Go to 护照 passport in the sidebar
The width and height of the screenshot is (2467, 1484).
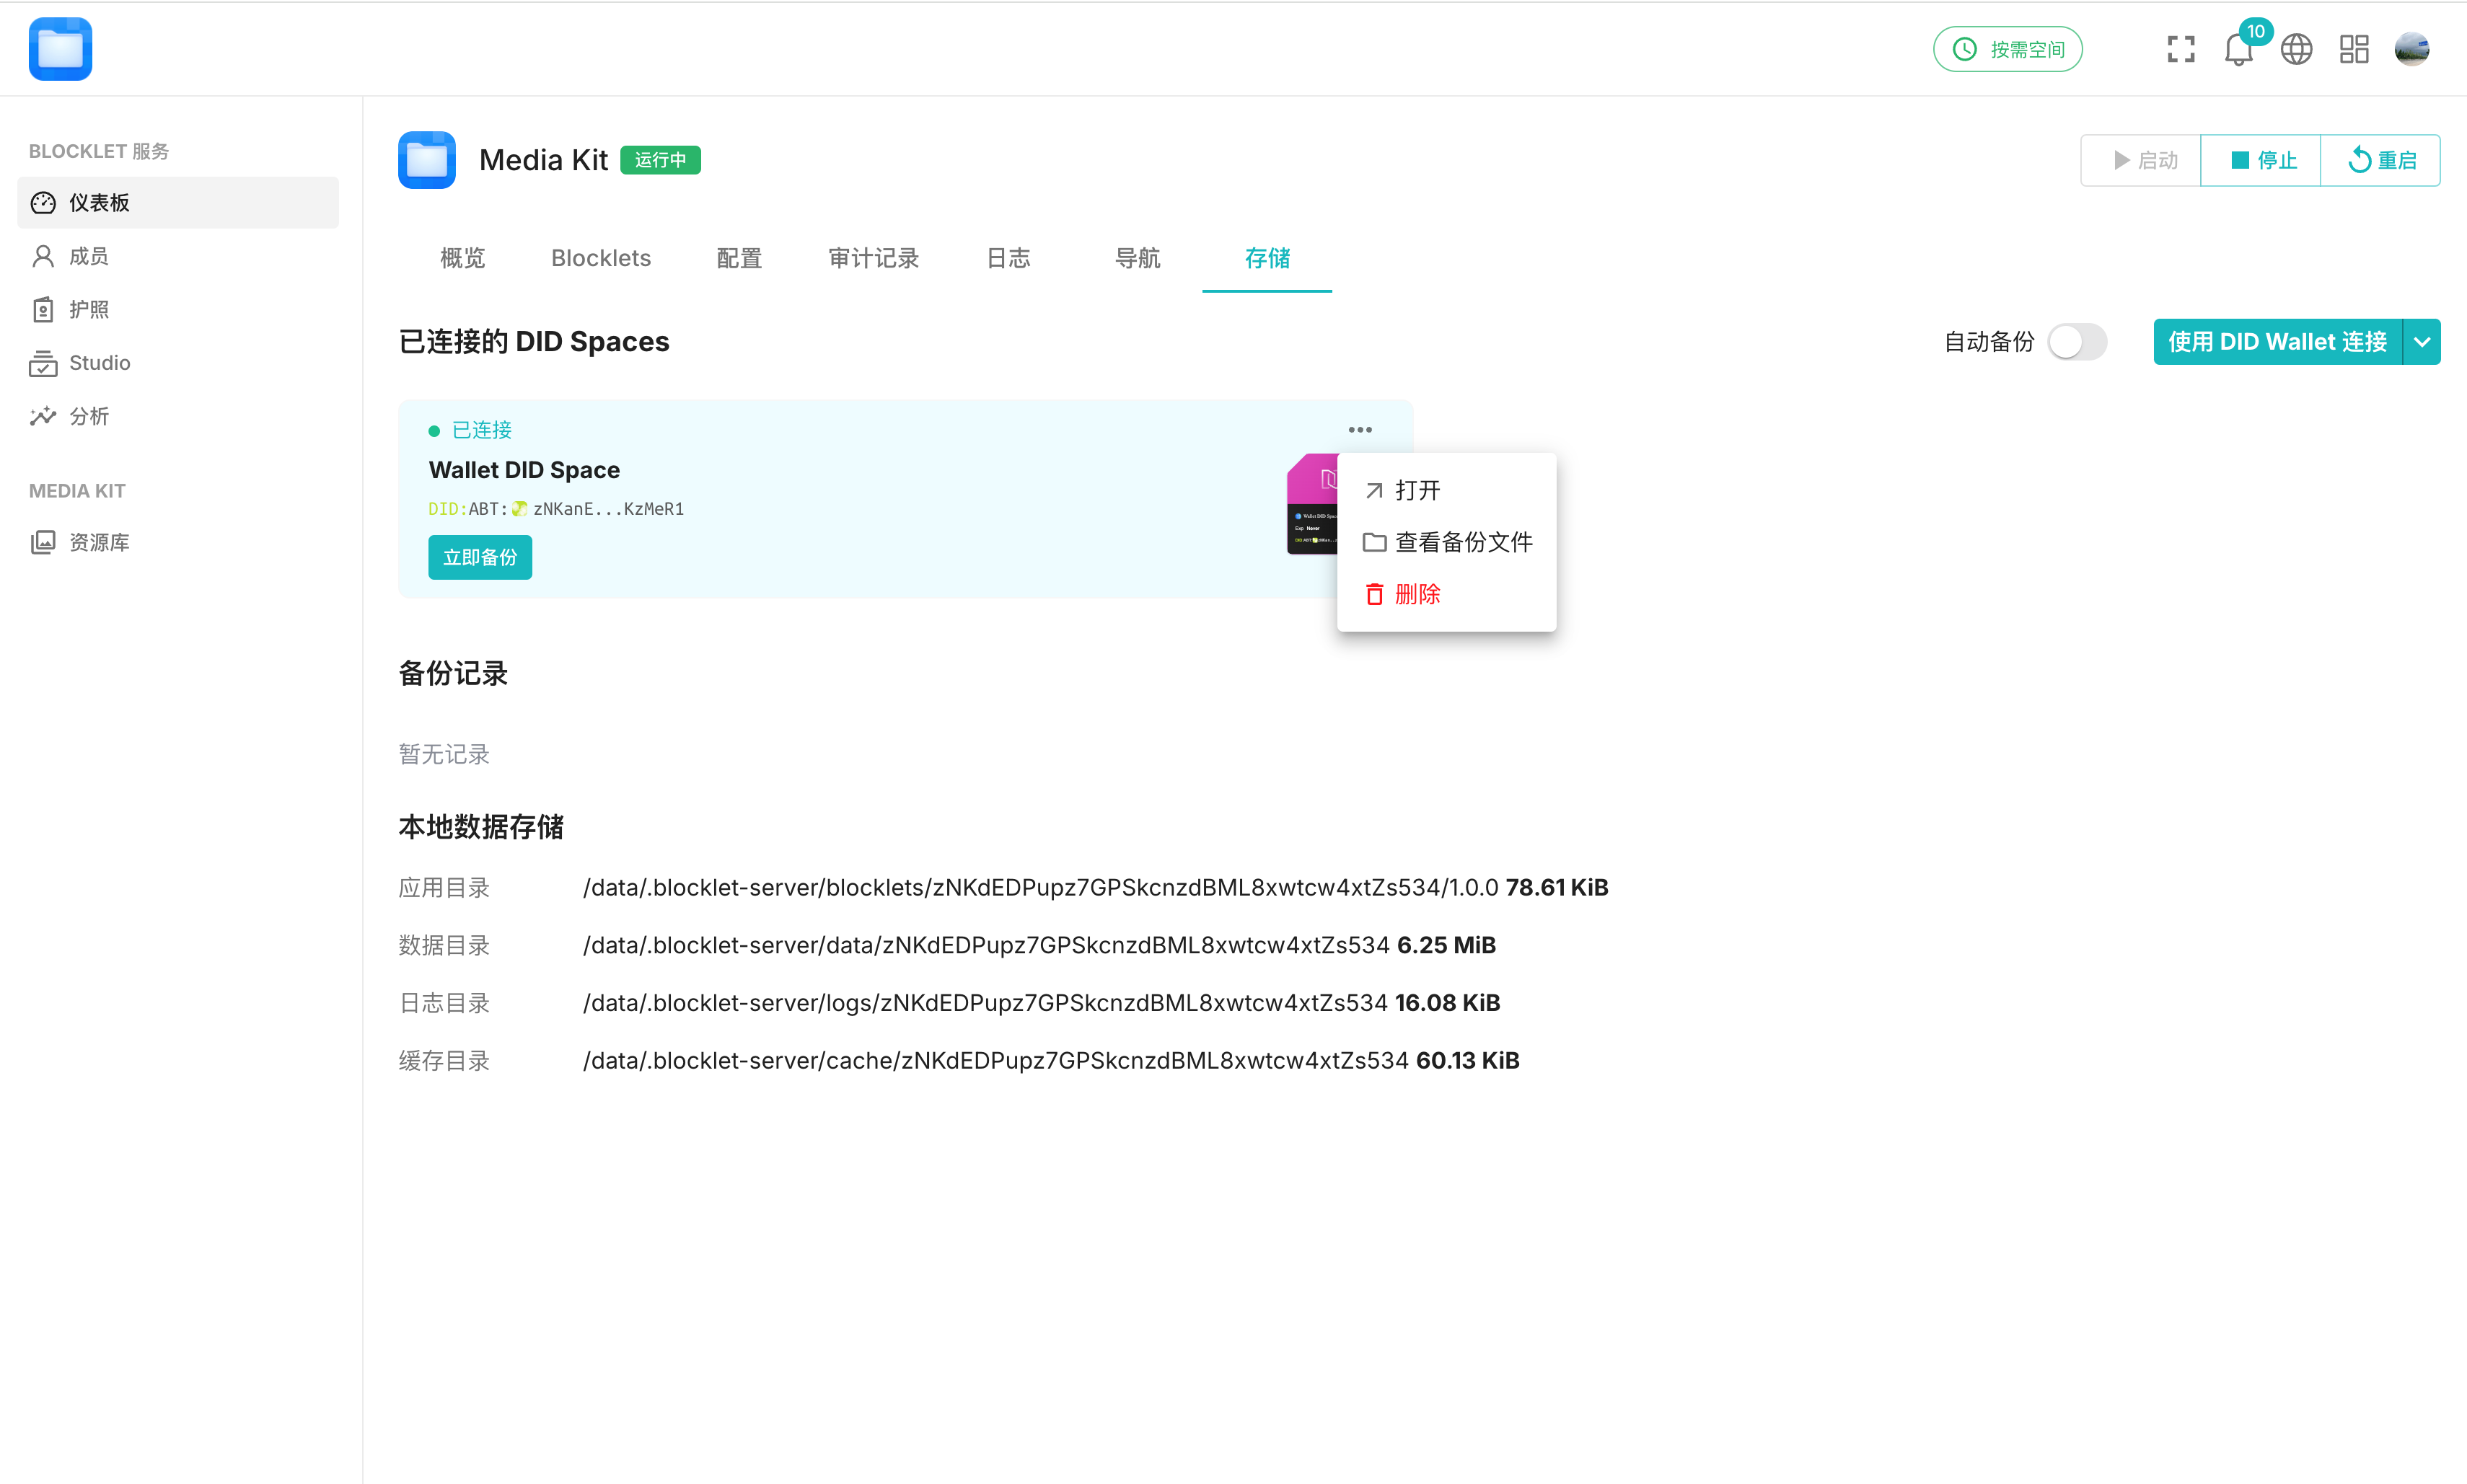tap(88, 310)
